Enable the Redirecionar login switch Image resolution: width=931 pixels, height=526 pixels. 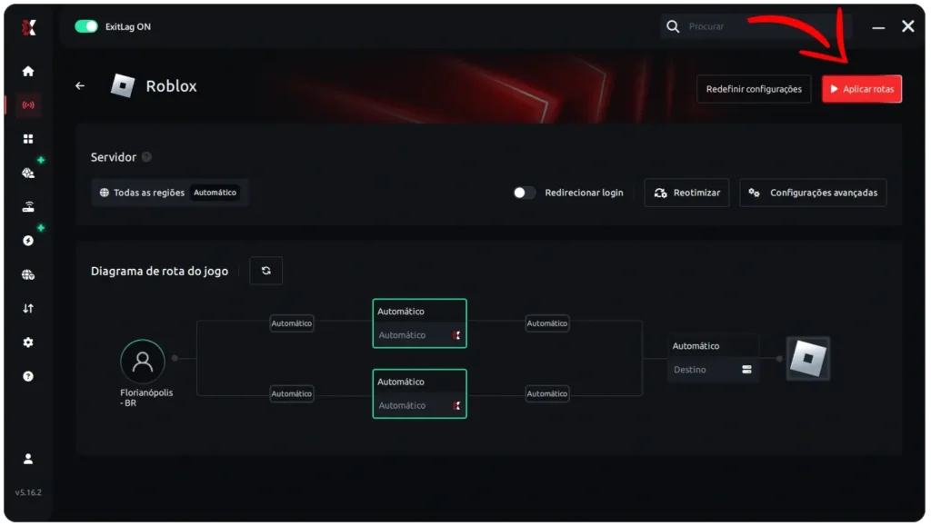[525, 193]
